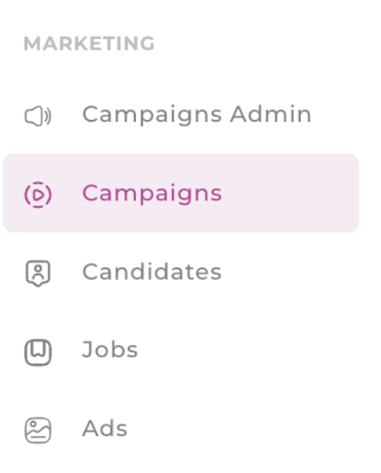Click the bookmark-style Jobs icon
This screenshot has height=473, width=381.
coord(38,352)
